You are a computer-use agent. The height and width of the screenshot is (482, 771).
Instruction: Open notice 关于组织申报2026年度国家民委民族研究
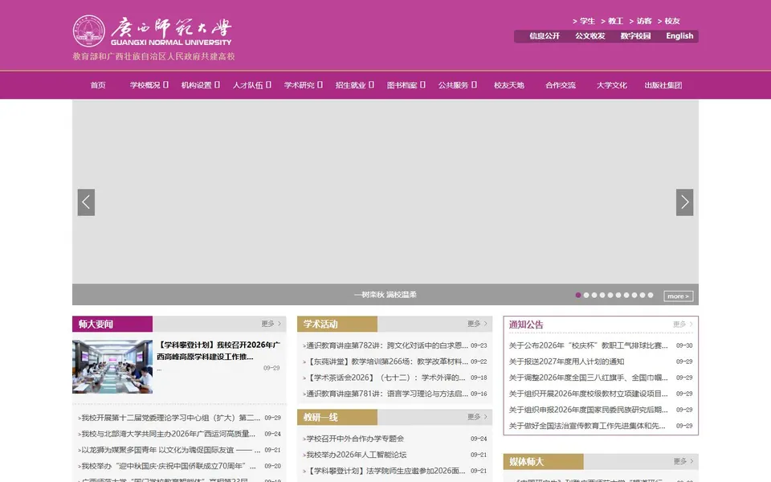[x=589, y=410]
